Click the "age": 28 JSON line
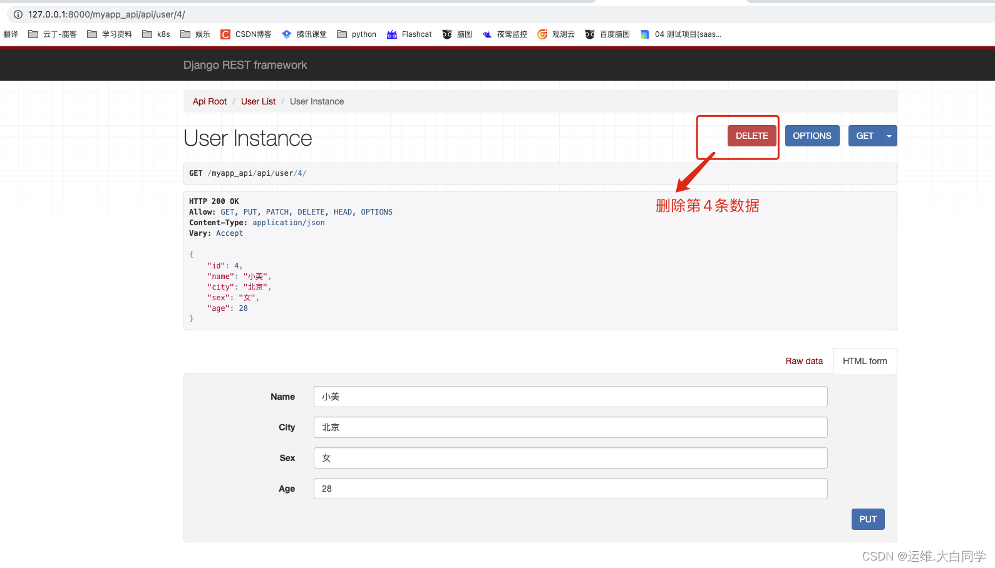Viewport: 995px width, 568px height. coord(227,308)
